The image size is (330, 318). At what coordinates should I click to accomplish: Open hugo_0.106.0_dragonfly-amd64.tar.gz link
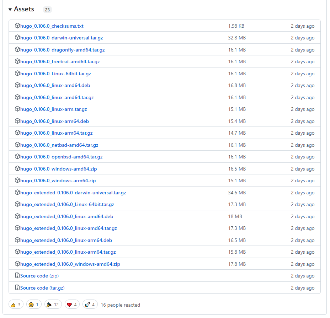[62, 50]
